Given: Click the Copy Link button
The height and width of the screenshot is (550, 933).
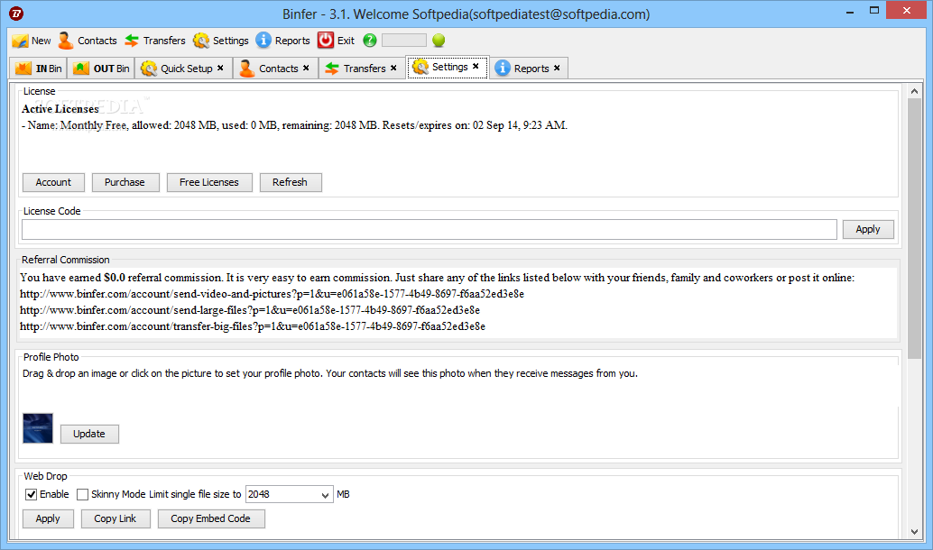Looking at the screenshot, I should coord(115,519).
